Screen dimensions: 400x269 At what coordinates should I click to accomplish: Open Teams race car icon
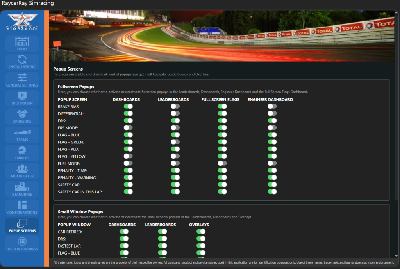[22, 132]
